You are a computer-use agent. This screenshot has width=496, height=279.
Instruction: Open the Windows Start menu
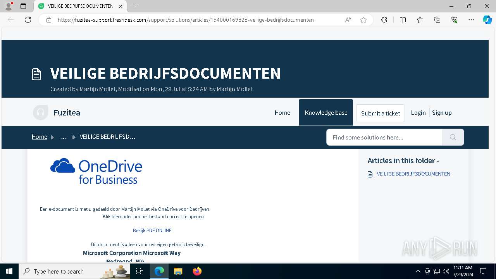[9, 271]
